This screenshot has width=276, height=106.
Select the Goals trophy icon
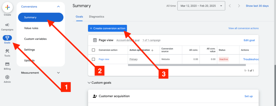[x=7, y=37]
